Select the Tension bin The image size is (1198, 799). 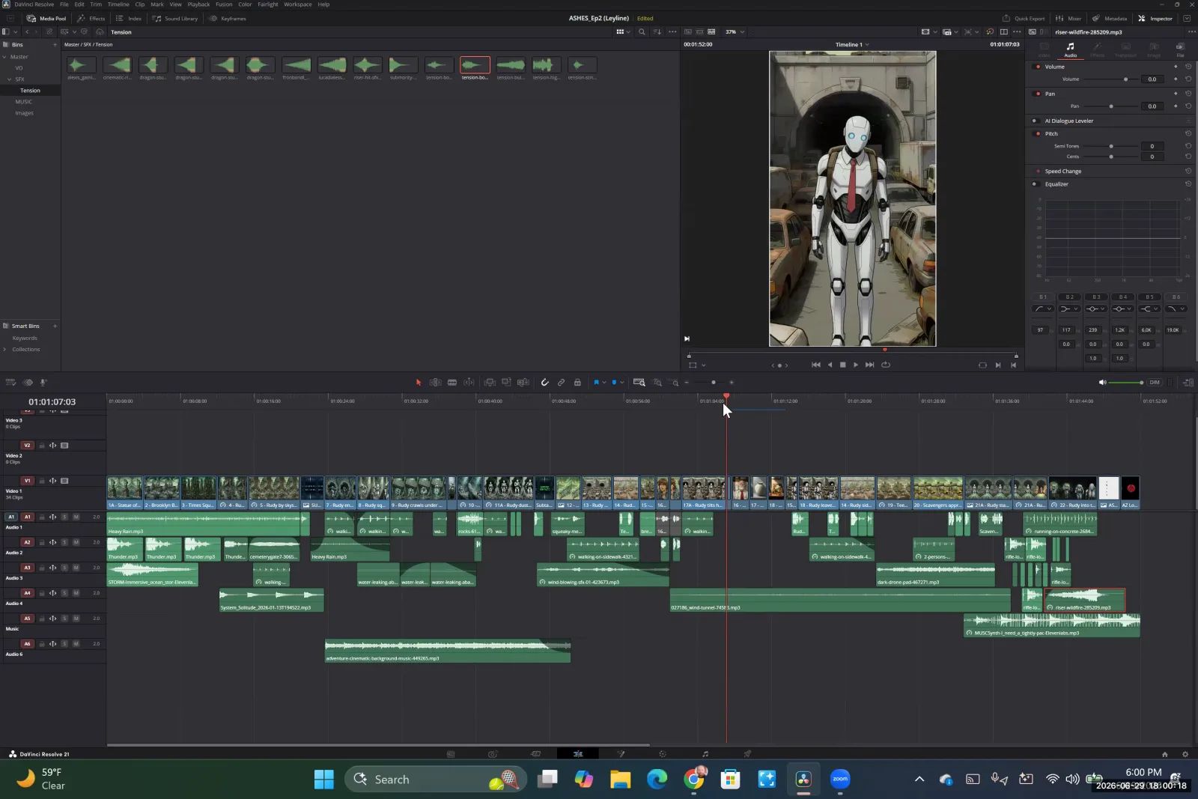(30, 91)
